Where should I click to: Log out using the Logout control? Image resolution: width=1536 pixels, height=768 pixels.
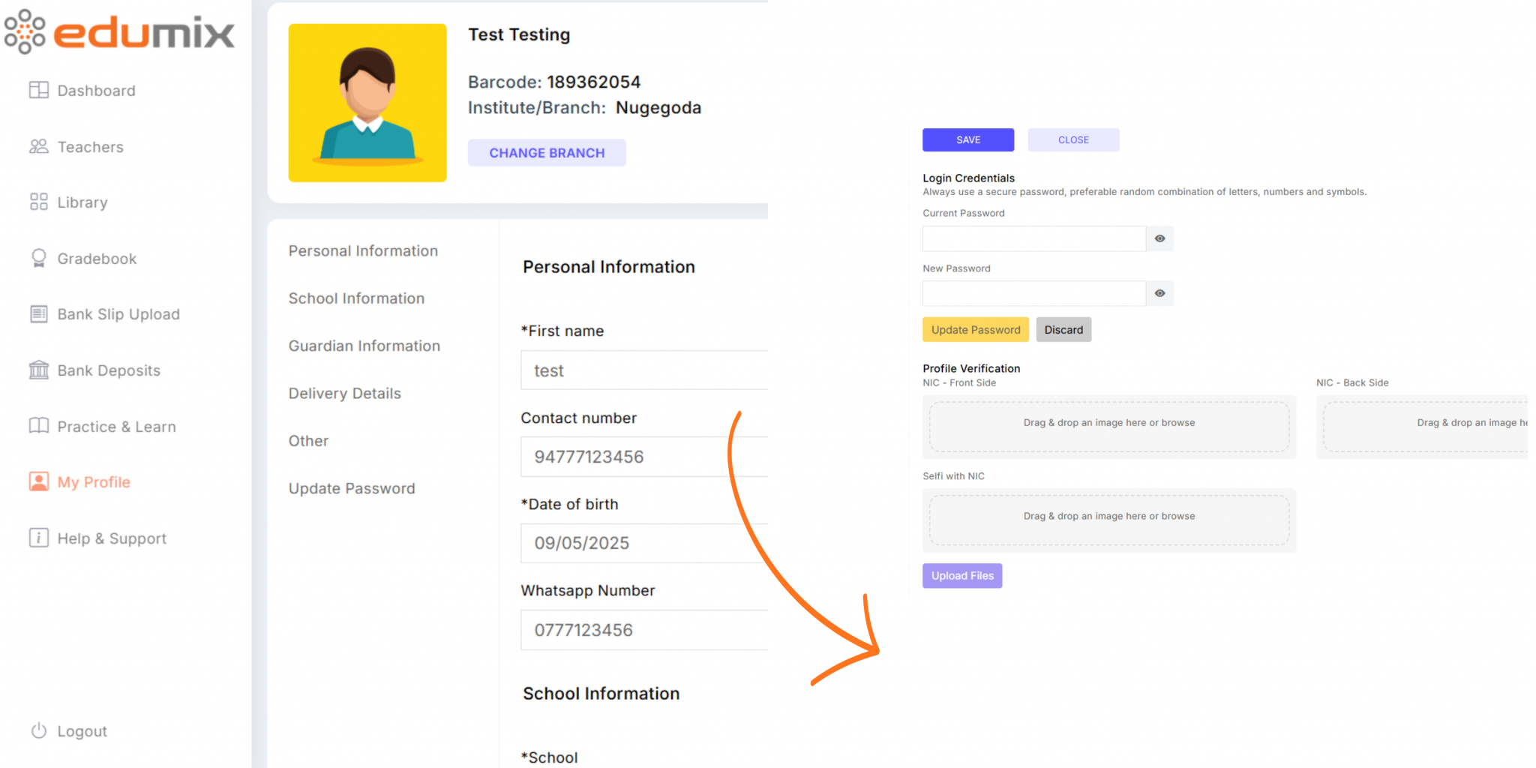pyautogui.click(x=82, y=730)
